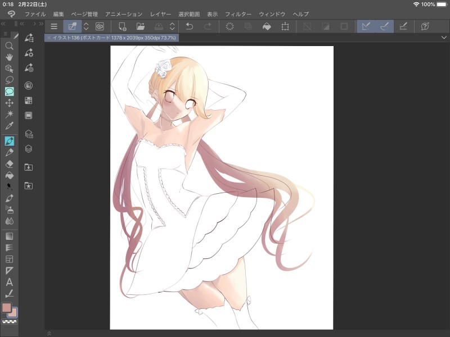Select the Auto select magic wand tool
Screen dimensions: 450x337
(9, 115)
